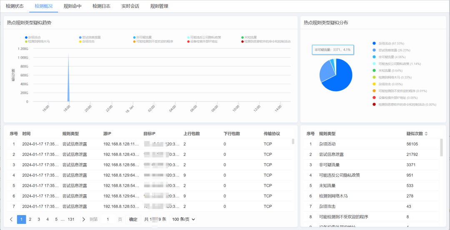
Task: Select source IP cell 192.168.8.128:56...
Action: pyautogui.click(x=121, y=165)
